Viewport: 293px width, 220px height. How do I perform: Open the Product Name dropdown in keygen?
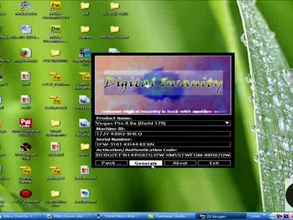coord(163,123)
